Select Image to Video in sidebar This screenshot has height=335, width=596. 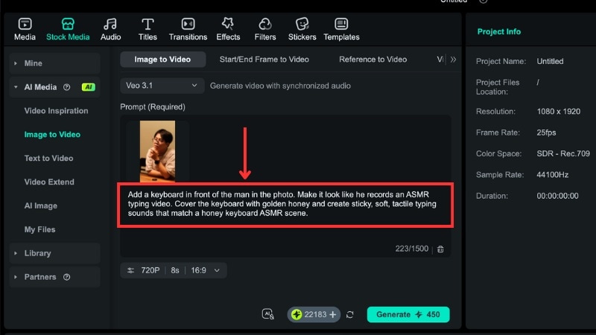click(x=52, y=135)
